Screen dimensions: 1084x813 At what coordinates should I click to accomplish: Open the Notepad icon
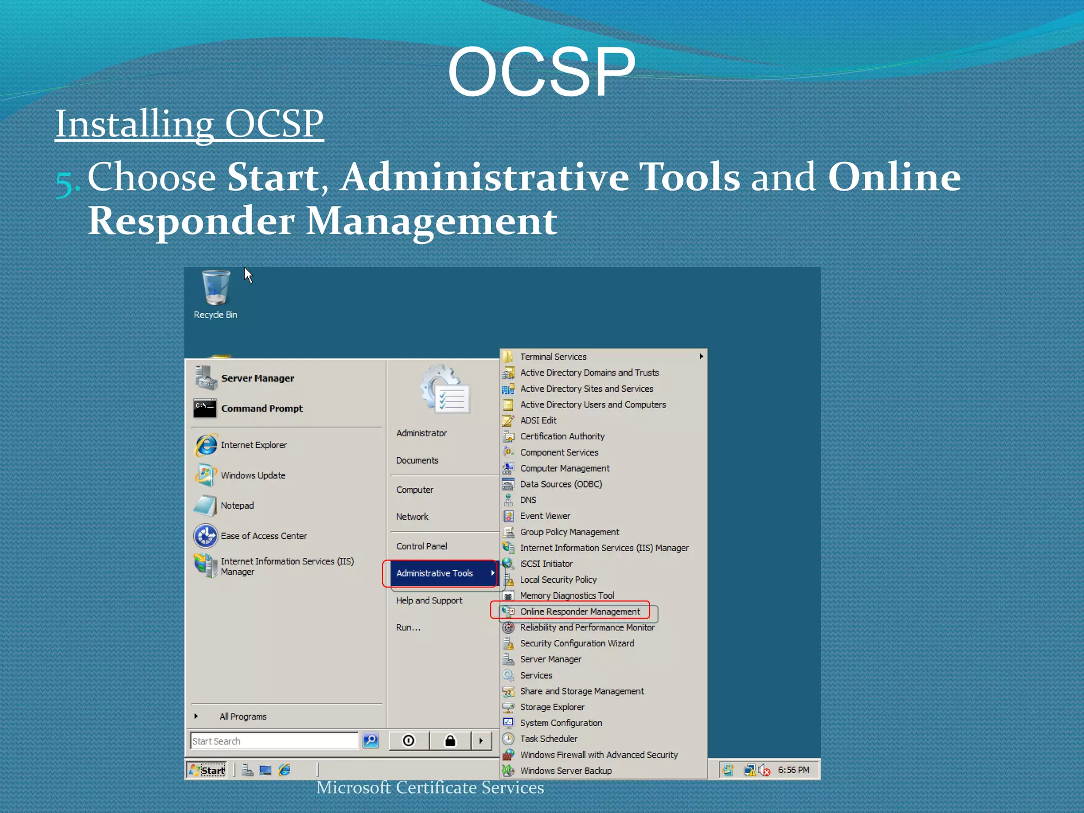[x=206, y=505]
